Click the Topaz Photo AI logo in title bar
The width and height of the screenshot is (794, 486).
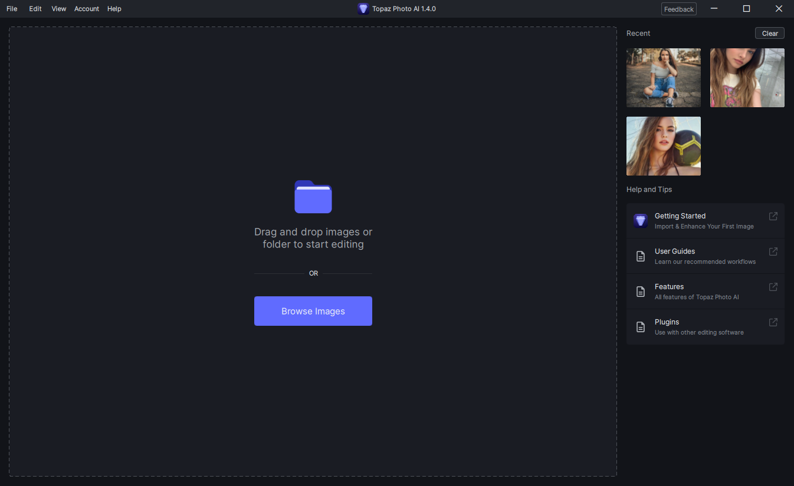pos(363,9)
